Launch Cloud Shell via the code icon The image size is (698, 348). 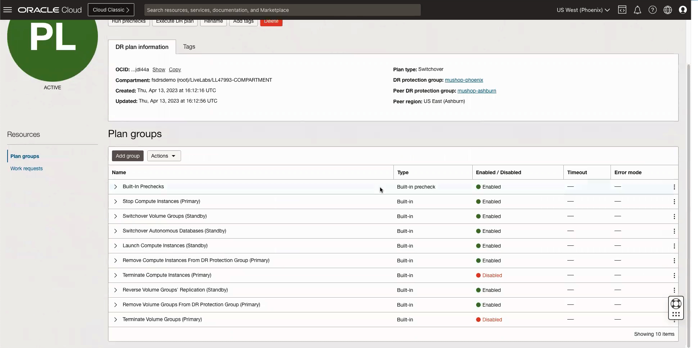tap(622, 10)
